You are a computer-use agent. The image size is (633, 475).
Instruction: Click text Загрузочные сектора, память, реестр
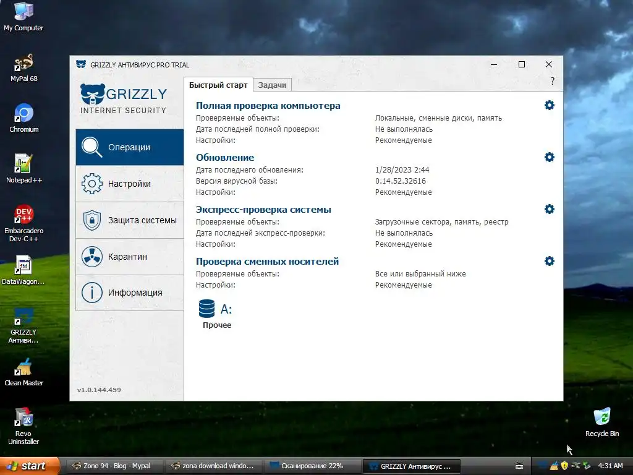[441, 222]
